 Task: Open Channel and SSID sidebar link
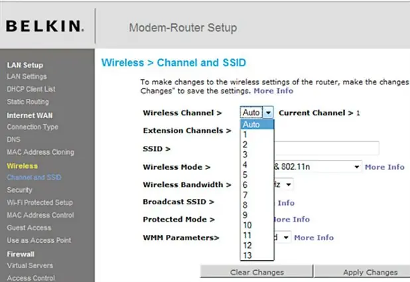(x=34, y=177)
